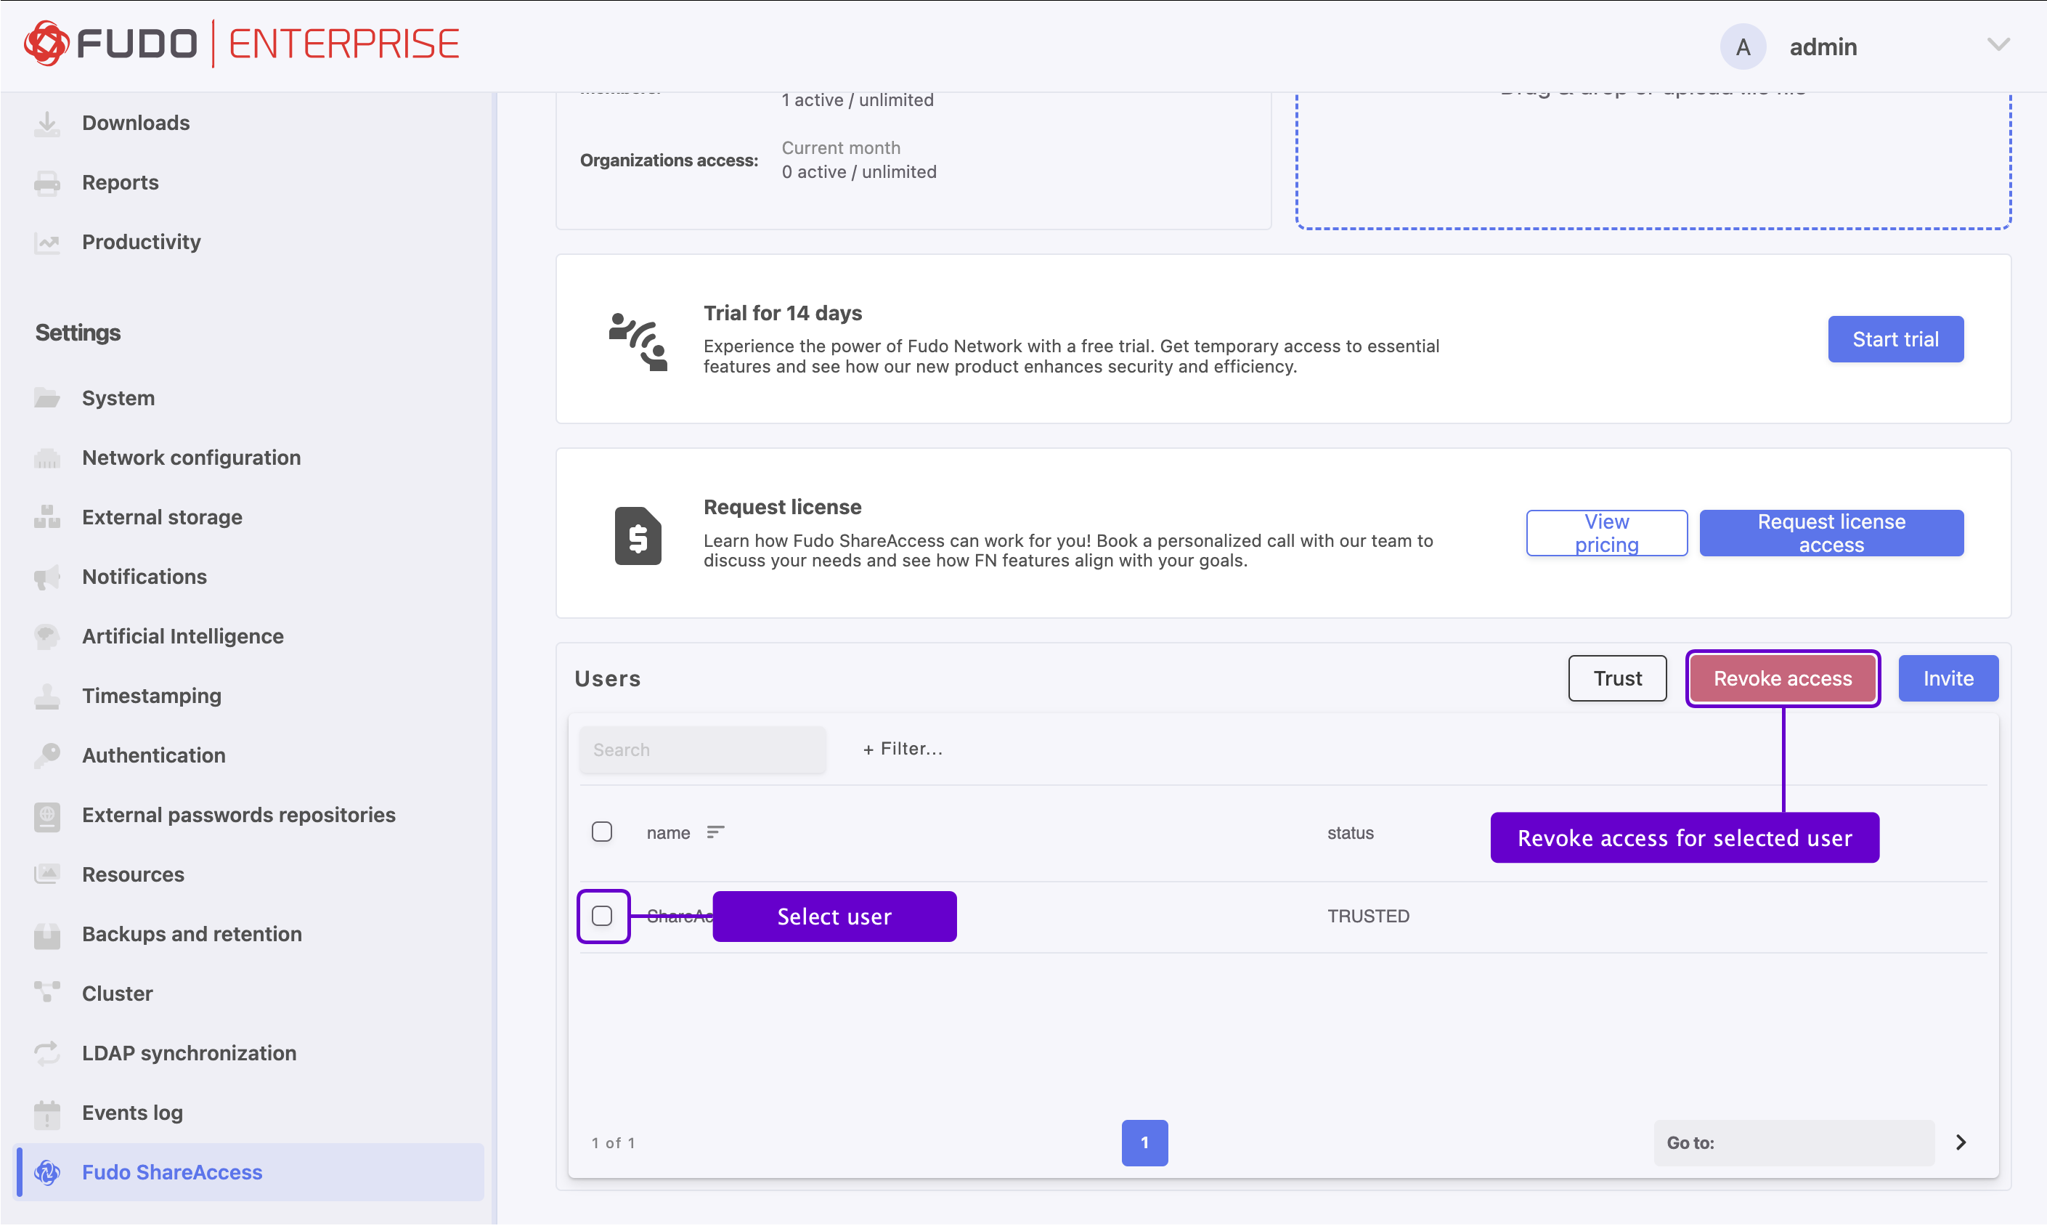This screenshot has height=1231, width=2047.
Task: Click the Resources image icon
Action: 47,874
